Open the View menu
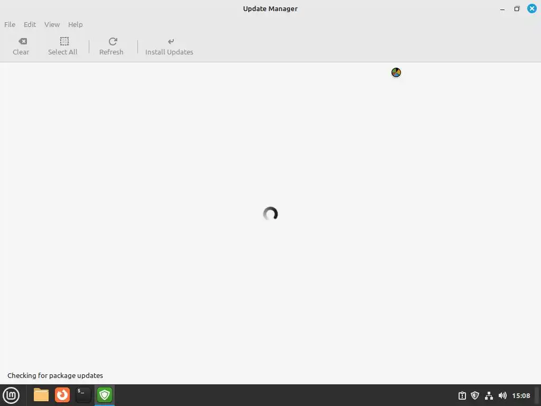The image size is (541, 406). tap(52, 24)
